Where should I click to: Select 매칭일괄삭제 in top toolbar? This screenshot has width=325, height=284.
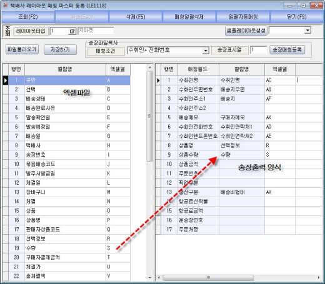(189, 17)
